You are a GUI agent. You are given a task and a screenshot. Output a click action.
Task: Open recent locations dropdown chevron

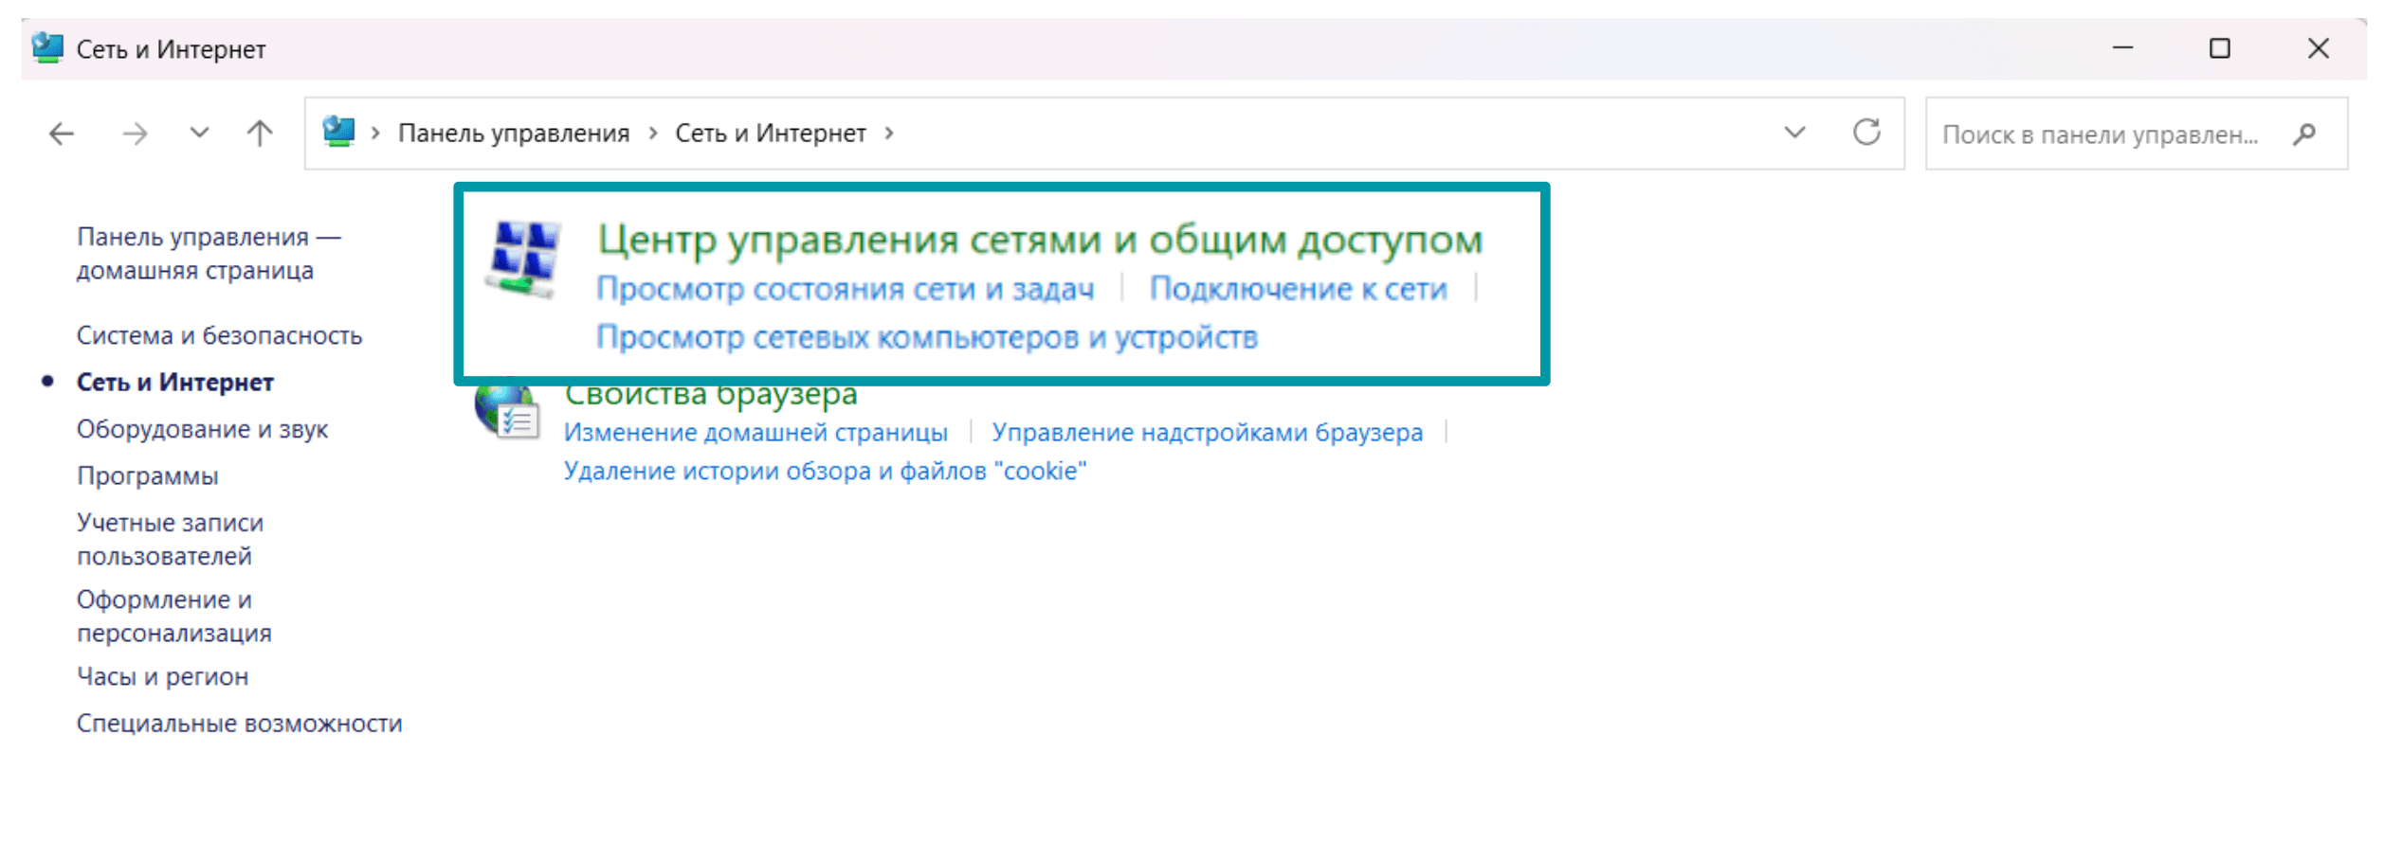coord(199,133)
